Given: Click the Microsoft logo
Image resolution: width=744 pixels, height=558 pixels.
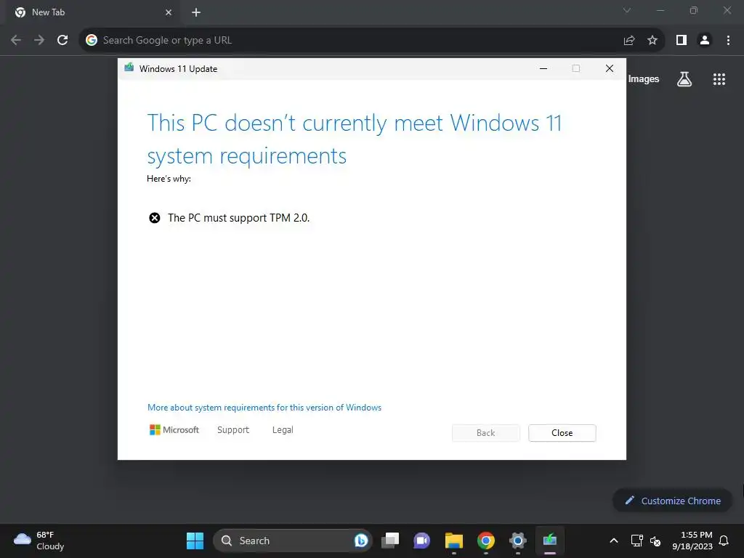Looking at the screenshot, I should click(174, 430).
